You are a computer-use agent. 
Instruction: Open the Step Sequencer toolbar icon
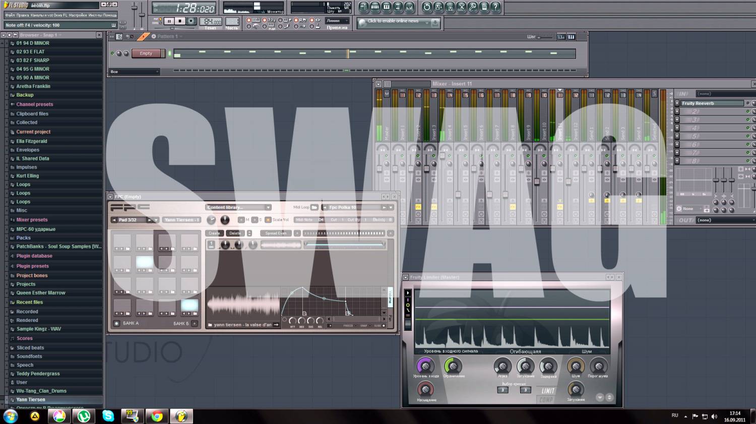(375, 7)
